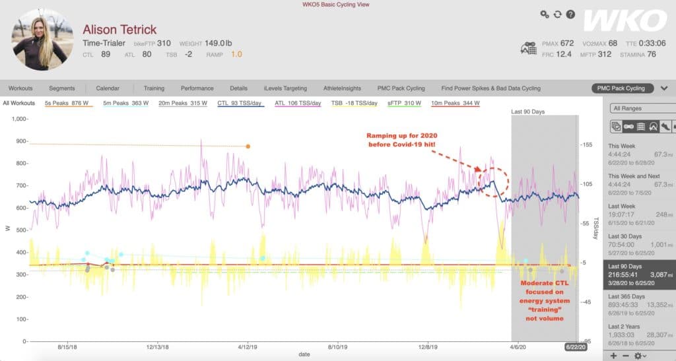Toggle the ATL 106 TSS/day legend
Image resolution: width=676 pixels, height=361 pixels.
pyautogui.click(x=298, y=104)
